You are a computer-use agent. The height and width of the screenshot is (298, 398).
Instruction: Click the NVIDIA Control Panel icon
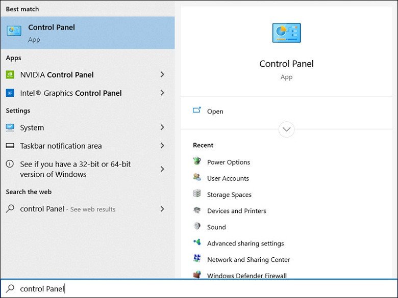coord(10,75)
